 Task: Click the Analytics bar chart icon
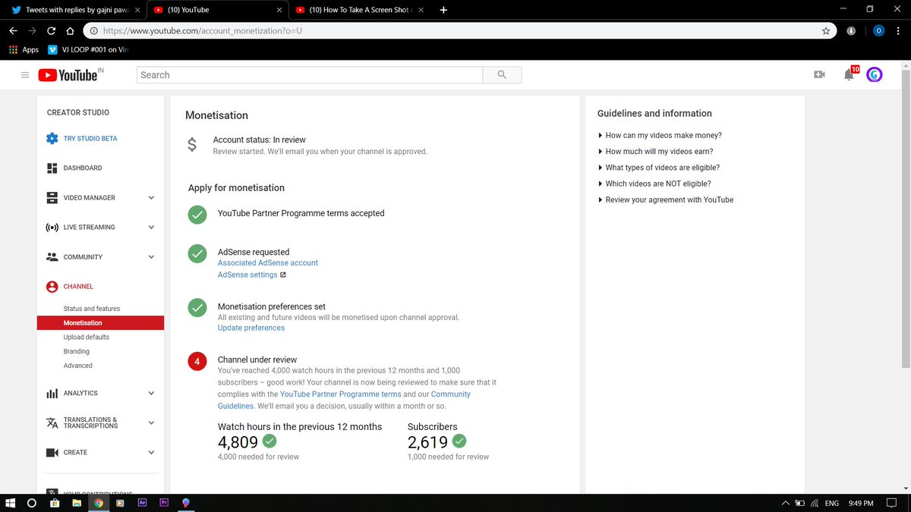coord(52,393)
